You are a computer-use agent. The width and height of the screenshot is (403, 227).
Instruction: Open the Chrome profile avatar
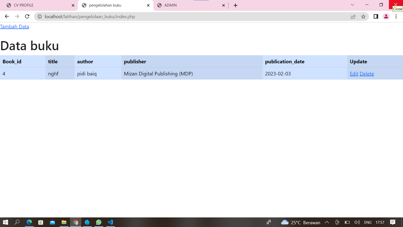click(386, 17)
